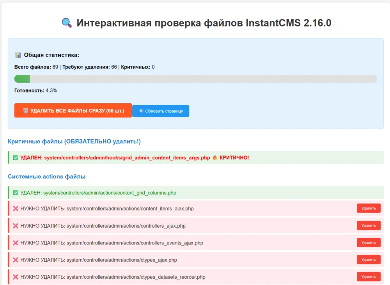Click the path text ending with ctypes_datasets_reorder.php
390x285 pixels.
136,277
